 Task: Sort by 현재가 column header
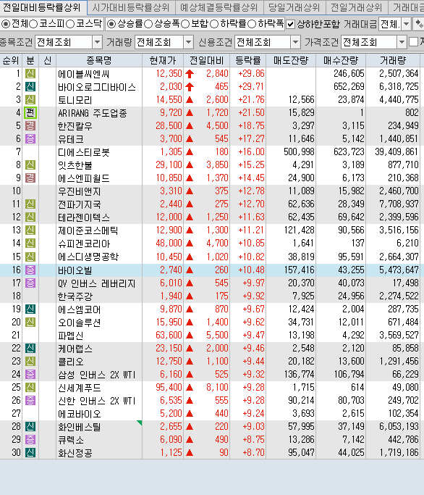[x=163, y=60]
